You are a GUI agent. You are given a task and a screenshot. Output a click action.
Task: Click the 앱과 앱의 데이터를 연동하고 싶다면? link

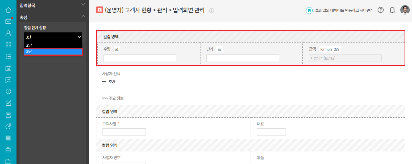(339, 10)
